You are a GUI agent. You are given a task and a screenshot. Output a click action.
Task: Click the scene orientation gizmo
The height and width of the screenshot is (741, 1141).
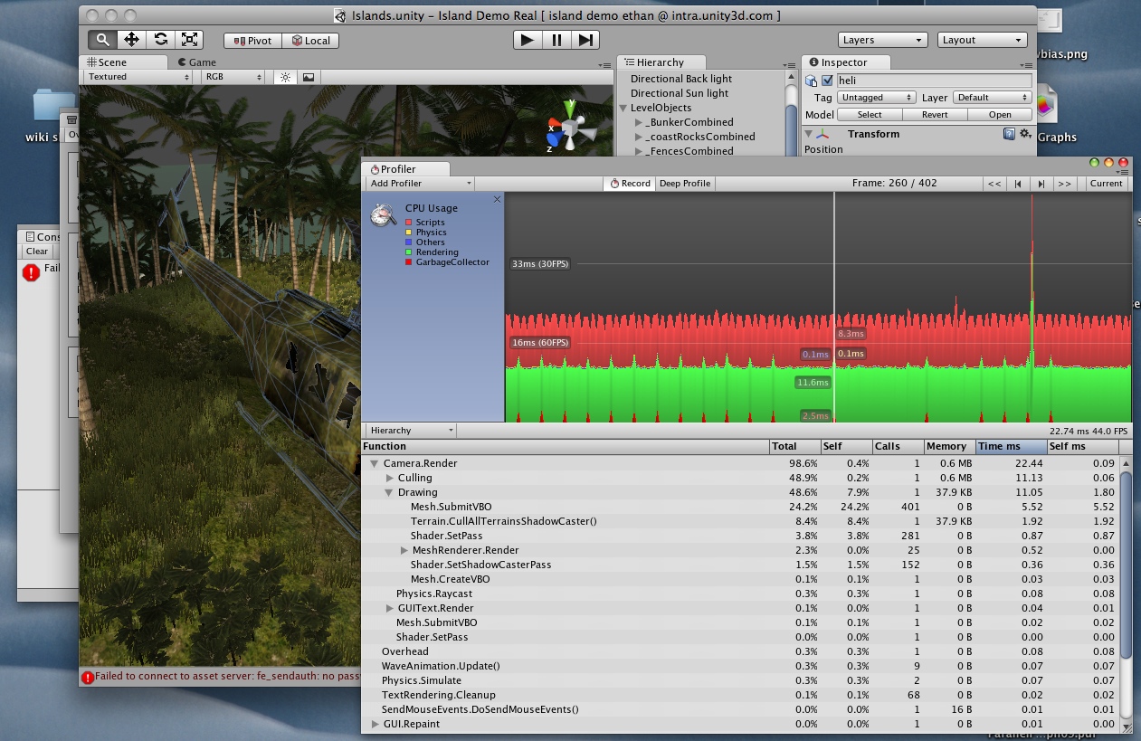coord(570,128)
